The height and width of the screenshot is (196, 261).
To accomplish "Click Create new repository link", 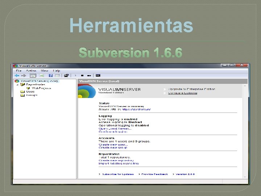I will [116, 160].
